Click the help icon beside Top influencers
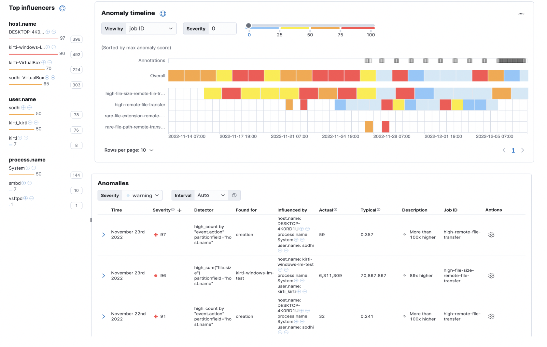Image resolution: width=547 pixels, height=347 pixels. click(62, 8)
